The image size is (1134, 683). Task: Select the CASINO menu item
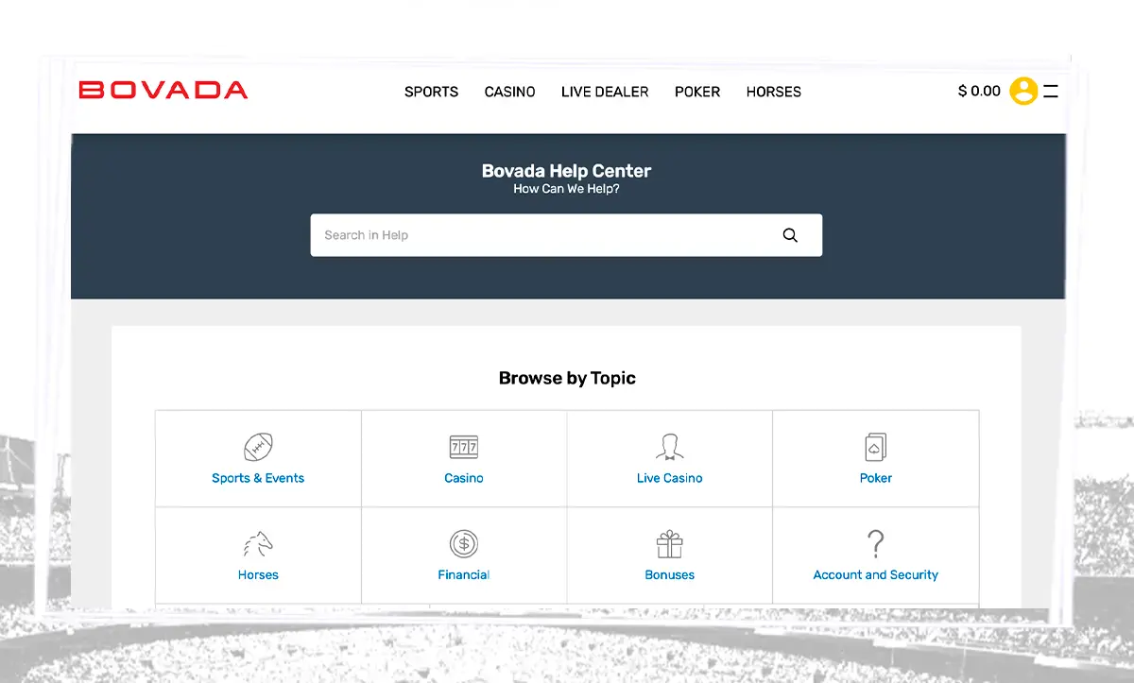tap(509, 92)
